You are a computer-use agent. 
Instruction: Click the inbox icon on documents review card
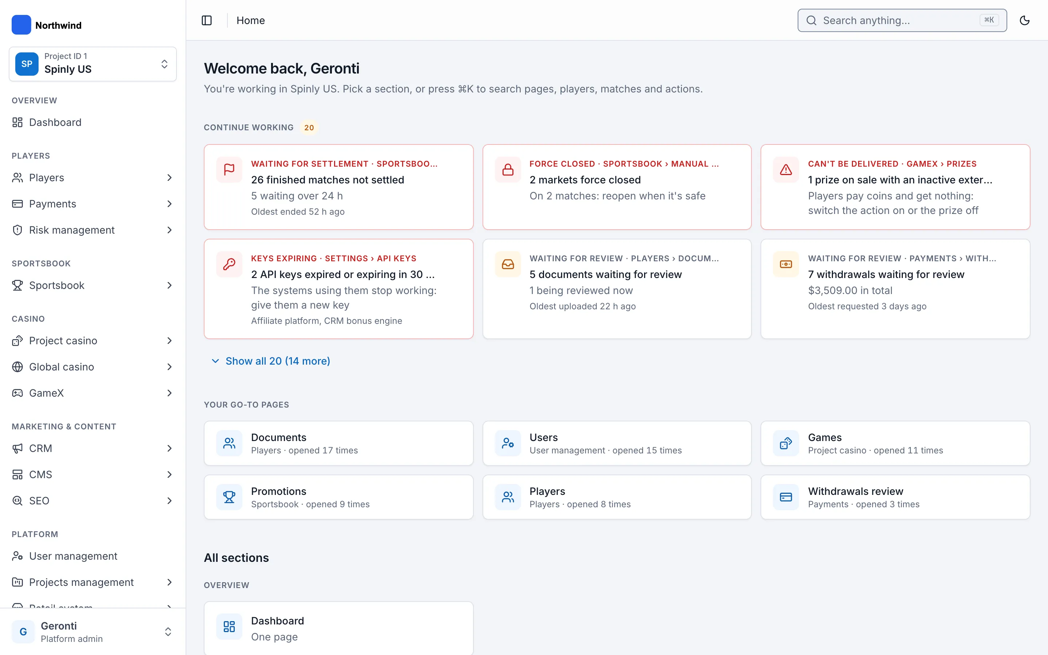tap(508, 264)
